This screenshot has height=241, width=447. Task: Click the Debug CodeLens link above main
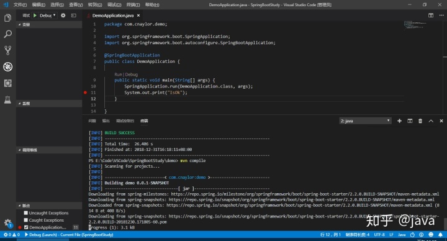pos(132,75)
